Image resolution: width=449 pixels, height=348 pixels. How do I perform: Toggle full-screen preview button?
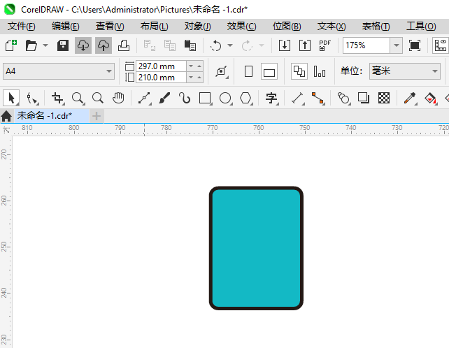pyautogui.click(x=415, y=45)
